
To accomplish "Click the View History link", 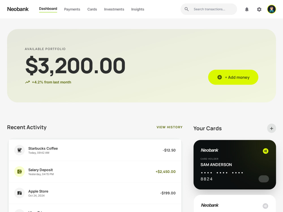I will click(170, 127).
